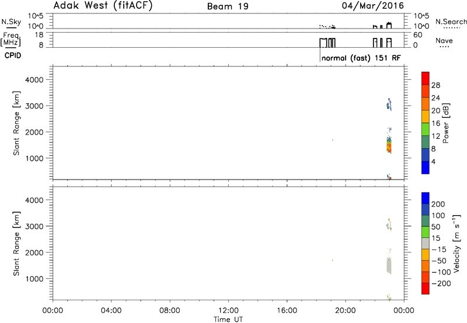This screenshot has height=323, width=467.
Task: Select the '04:00' time tick label
Action: tap(111, 311)
